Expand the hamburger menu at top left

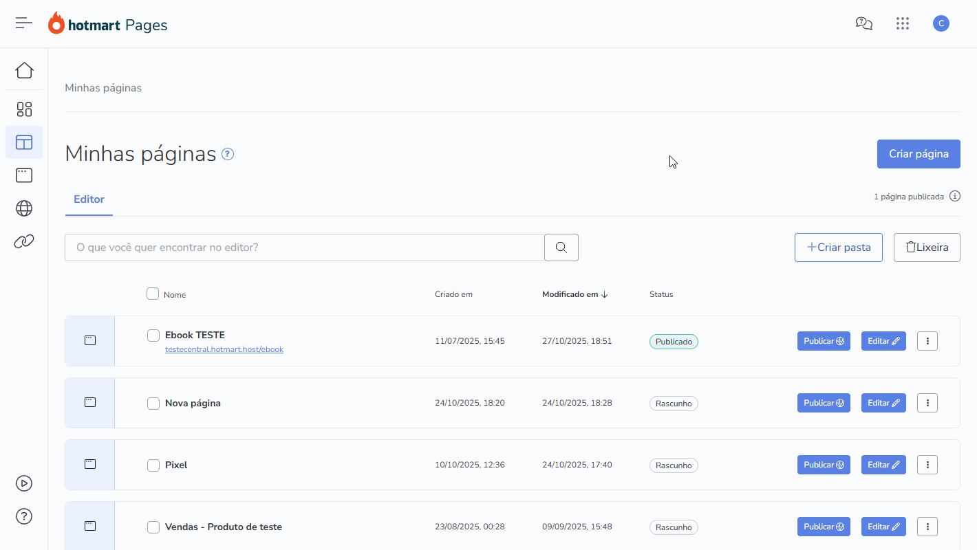[24, 23]
